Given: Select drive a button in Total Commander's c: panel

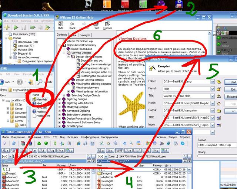Looking at the screenshot, I should (6, 151).
